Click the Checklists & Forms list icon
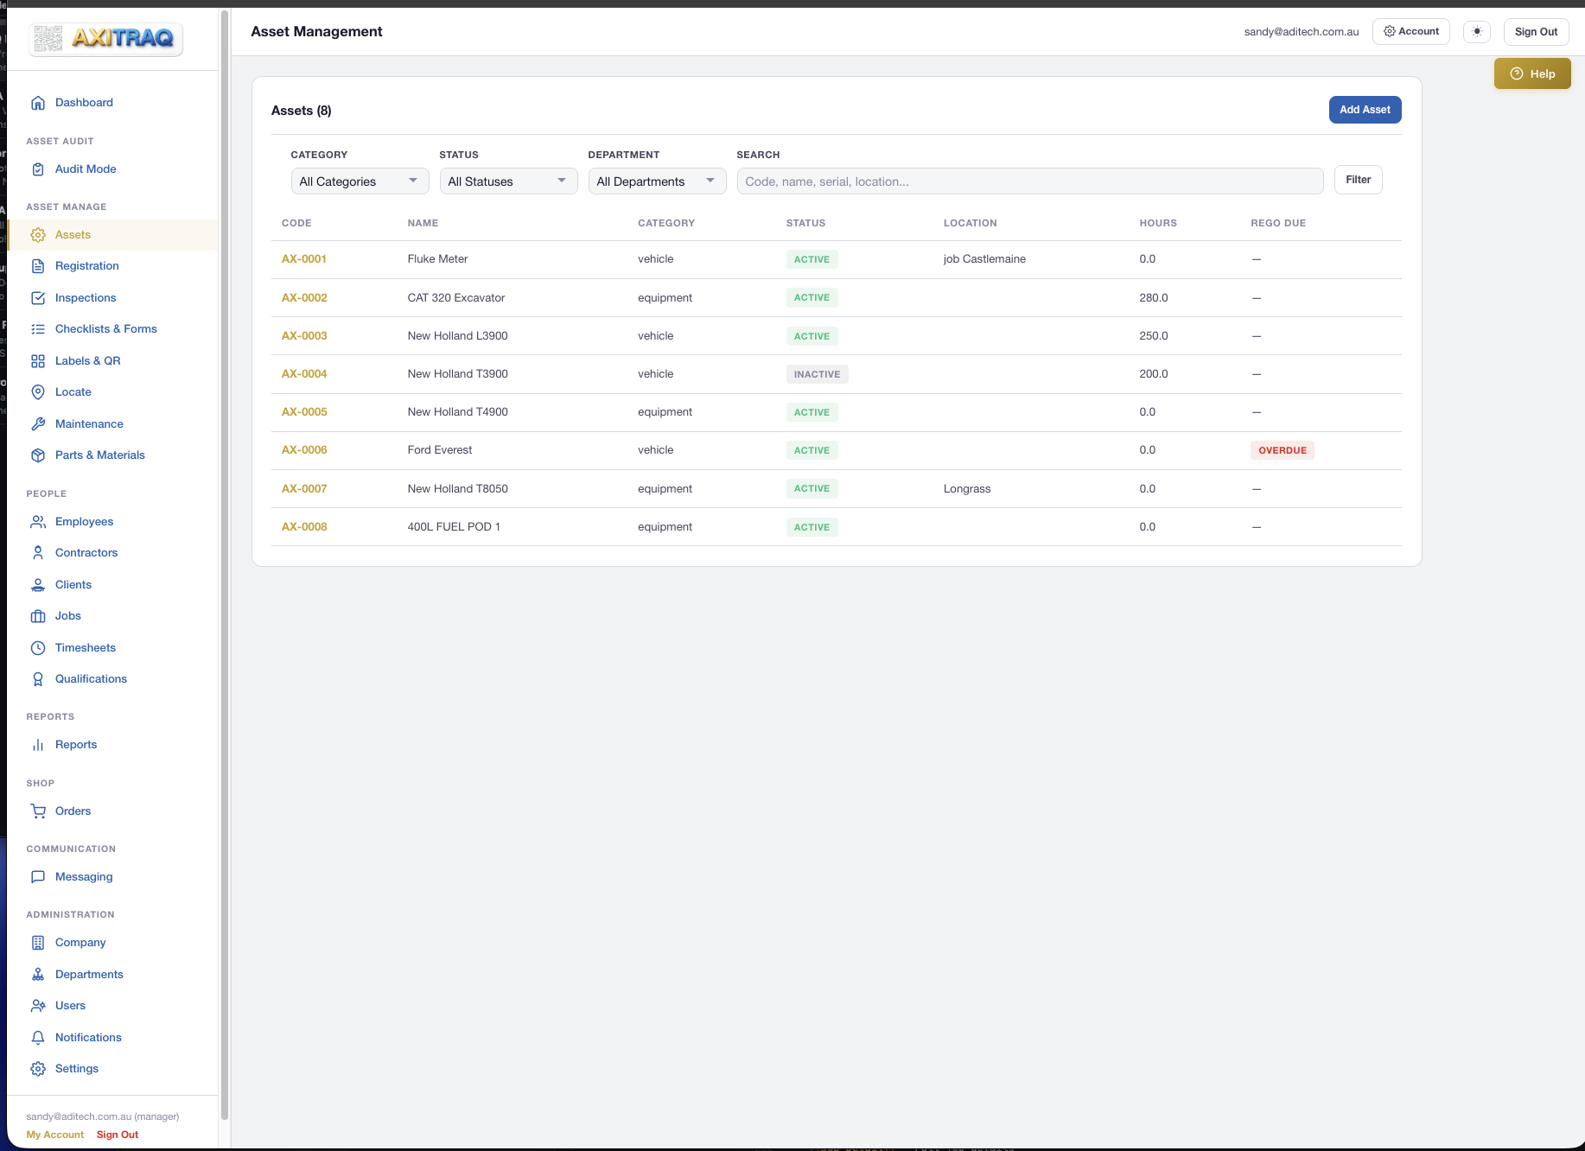 [x=38, y=329]
